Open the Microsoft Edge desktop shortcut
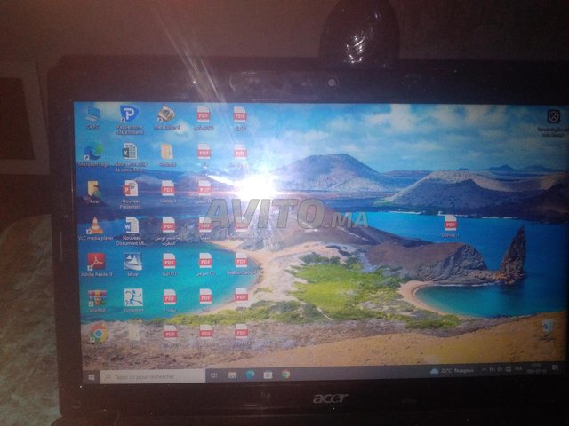The height and width of the screenshot is (426, 569). coord(93,153)
